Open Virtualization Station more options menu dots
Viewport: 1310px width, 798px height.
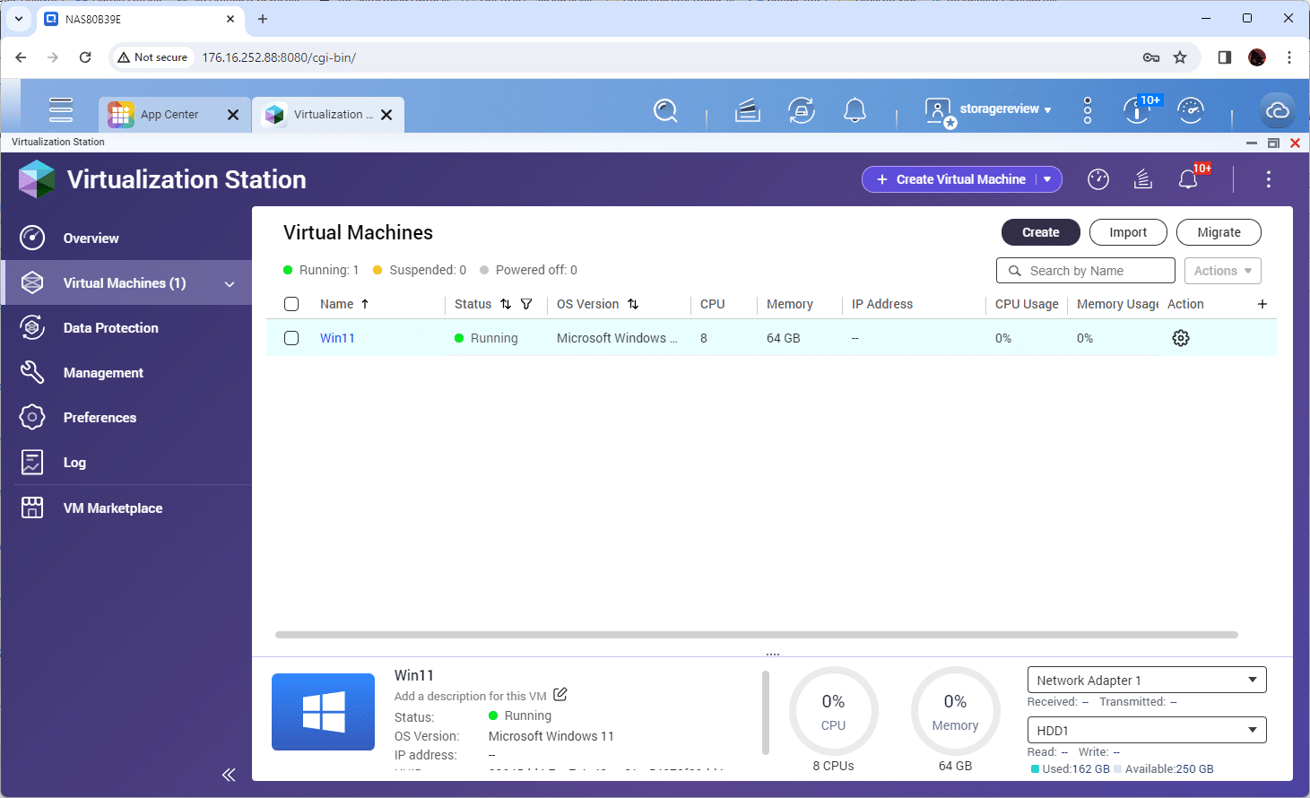coord(1268,179)
